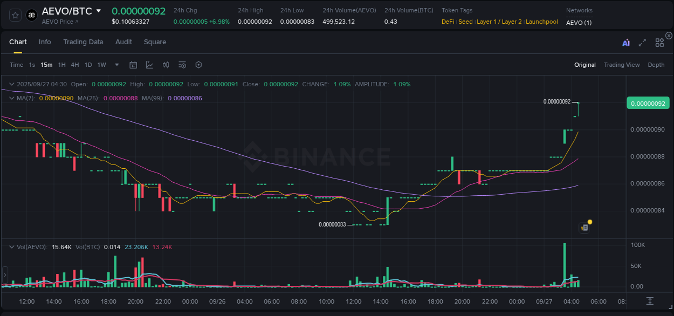Switch to the Trading Data tab
Screen dimensions: 674x316
tap(83, 42)
